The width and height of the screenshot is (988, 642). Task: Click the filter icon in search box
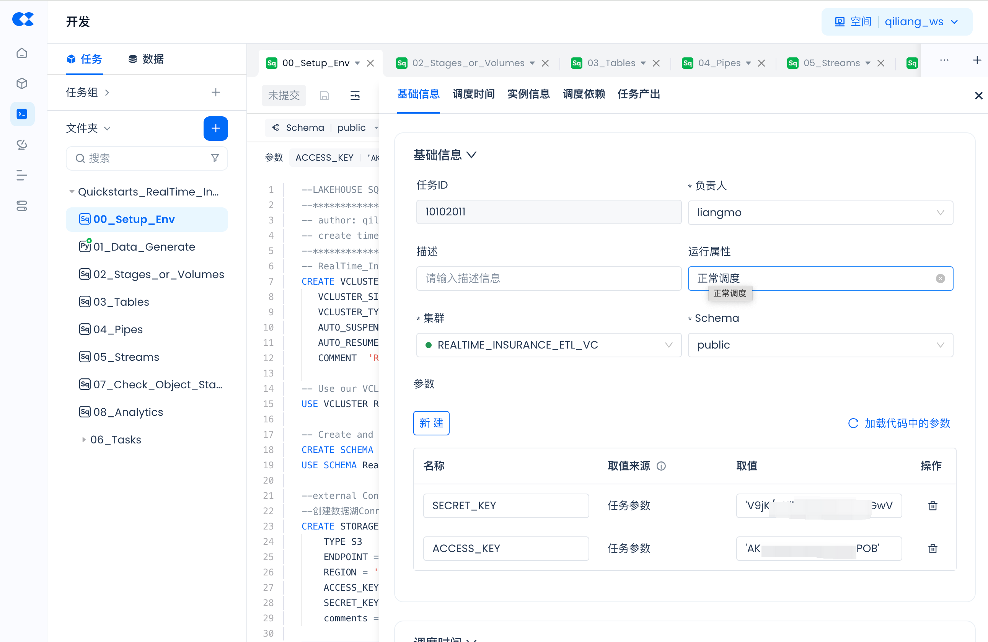[x=215, y=158]
